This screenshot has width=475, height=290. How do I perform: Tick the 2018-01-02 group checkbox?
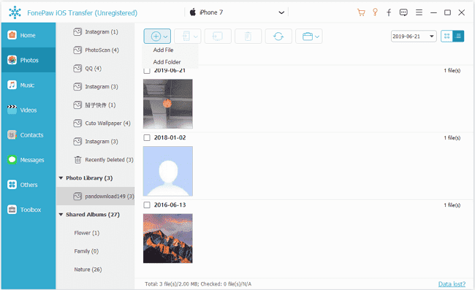tap(147, 138)
